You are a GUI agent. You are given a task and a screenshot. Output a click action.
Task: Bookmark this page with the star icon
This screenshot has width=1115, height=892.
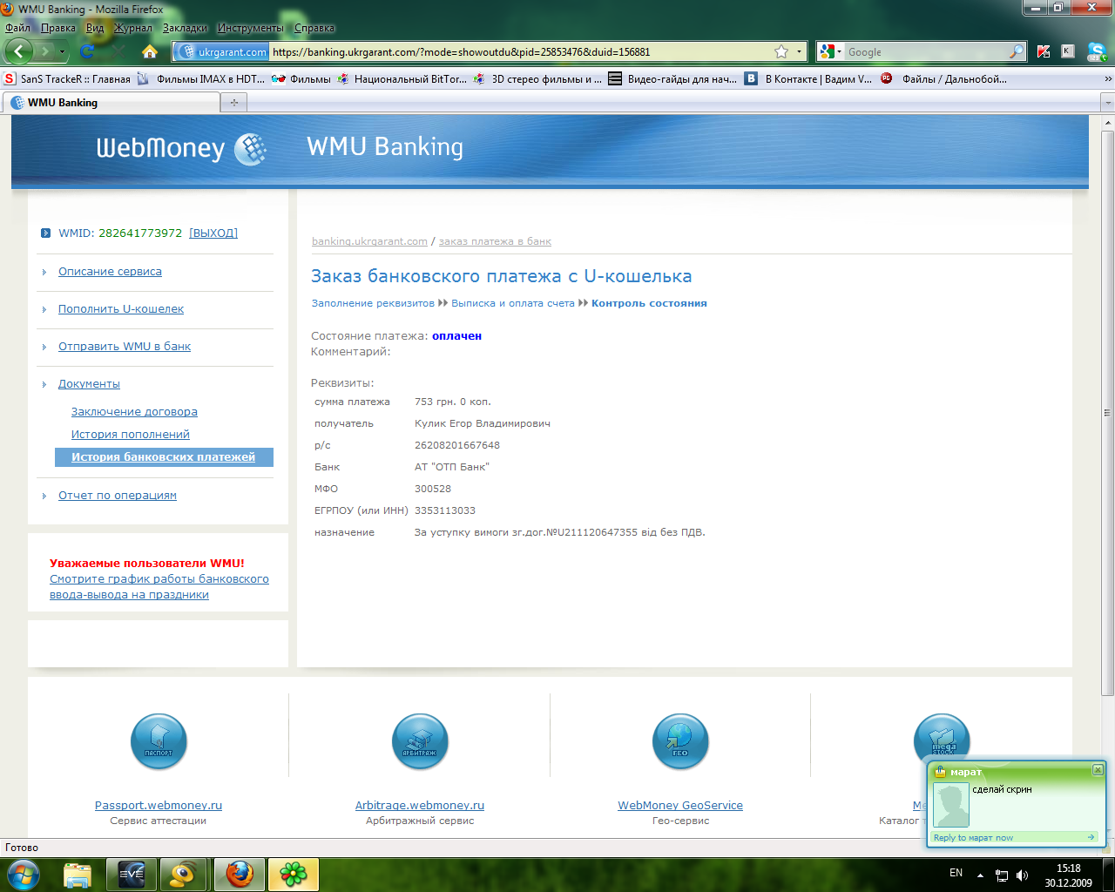click(x=781, y=51)
